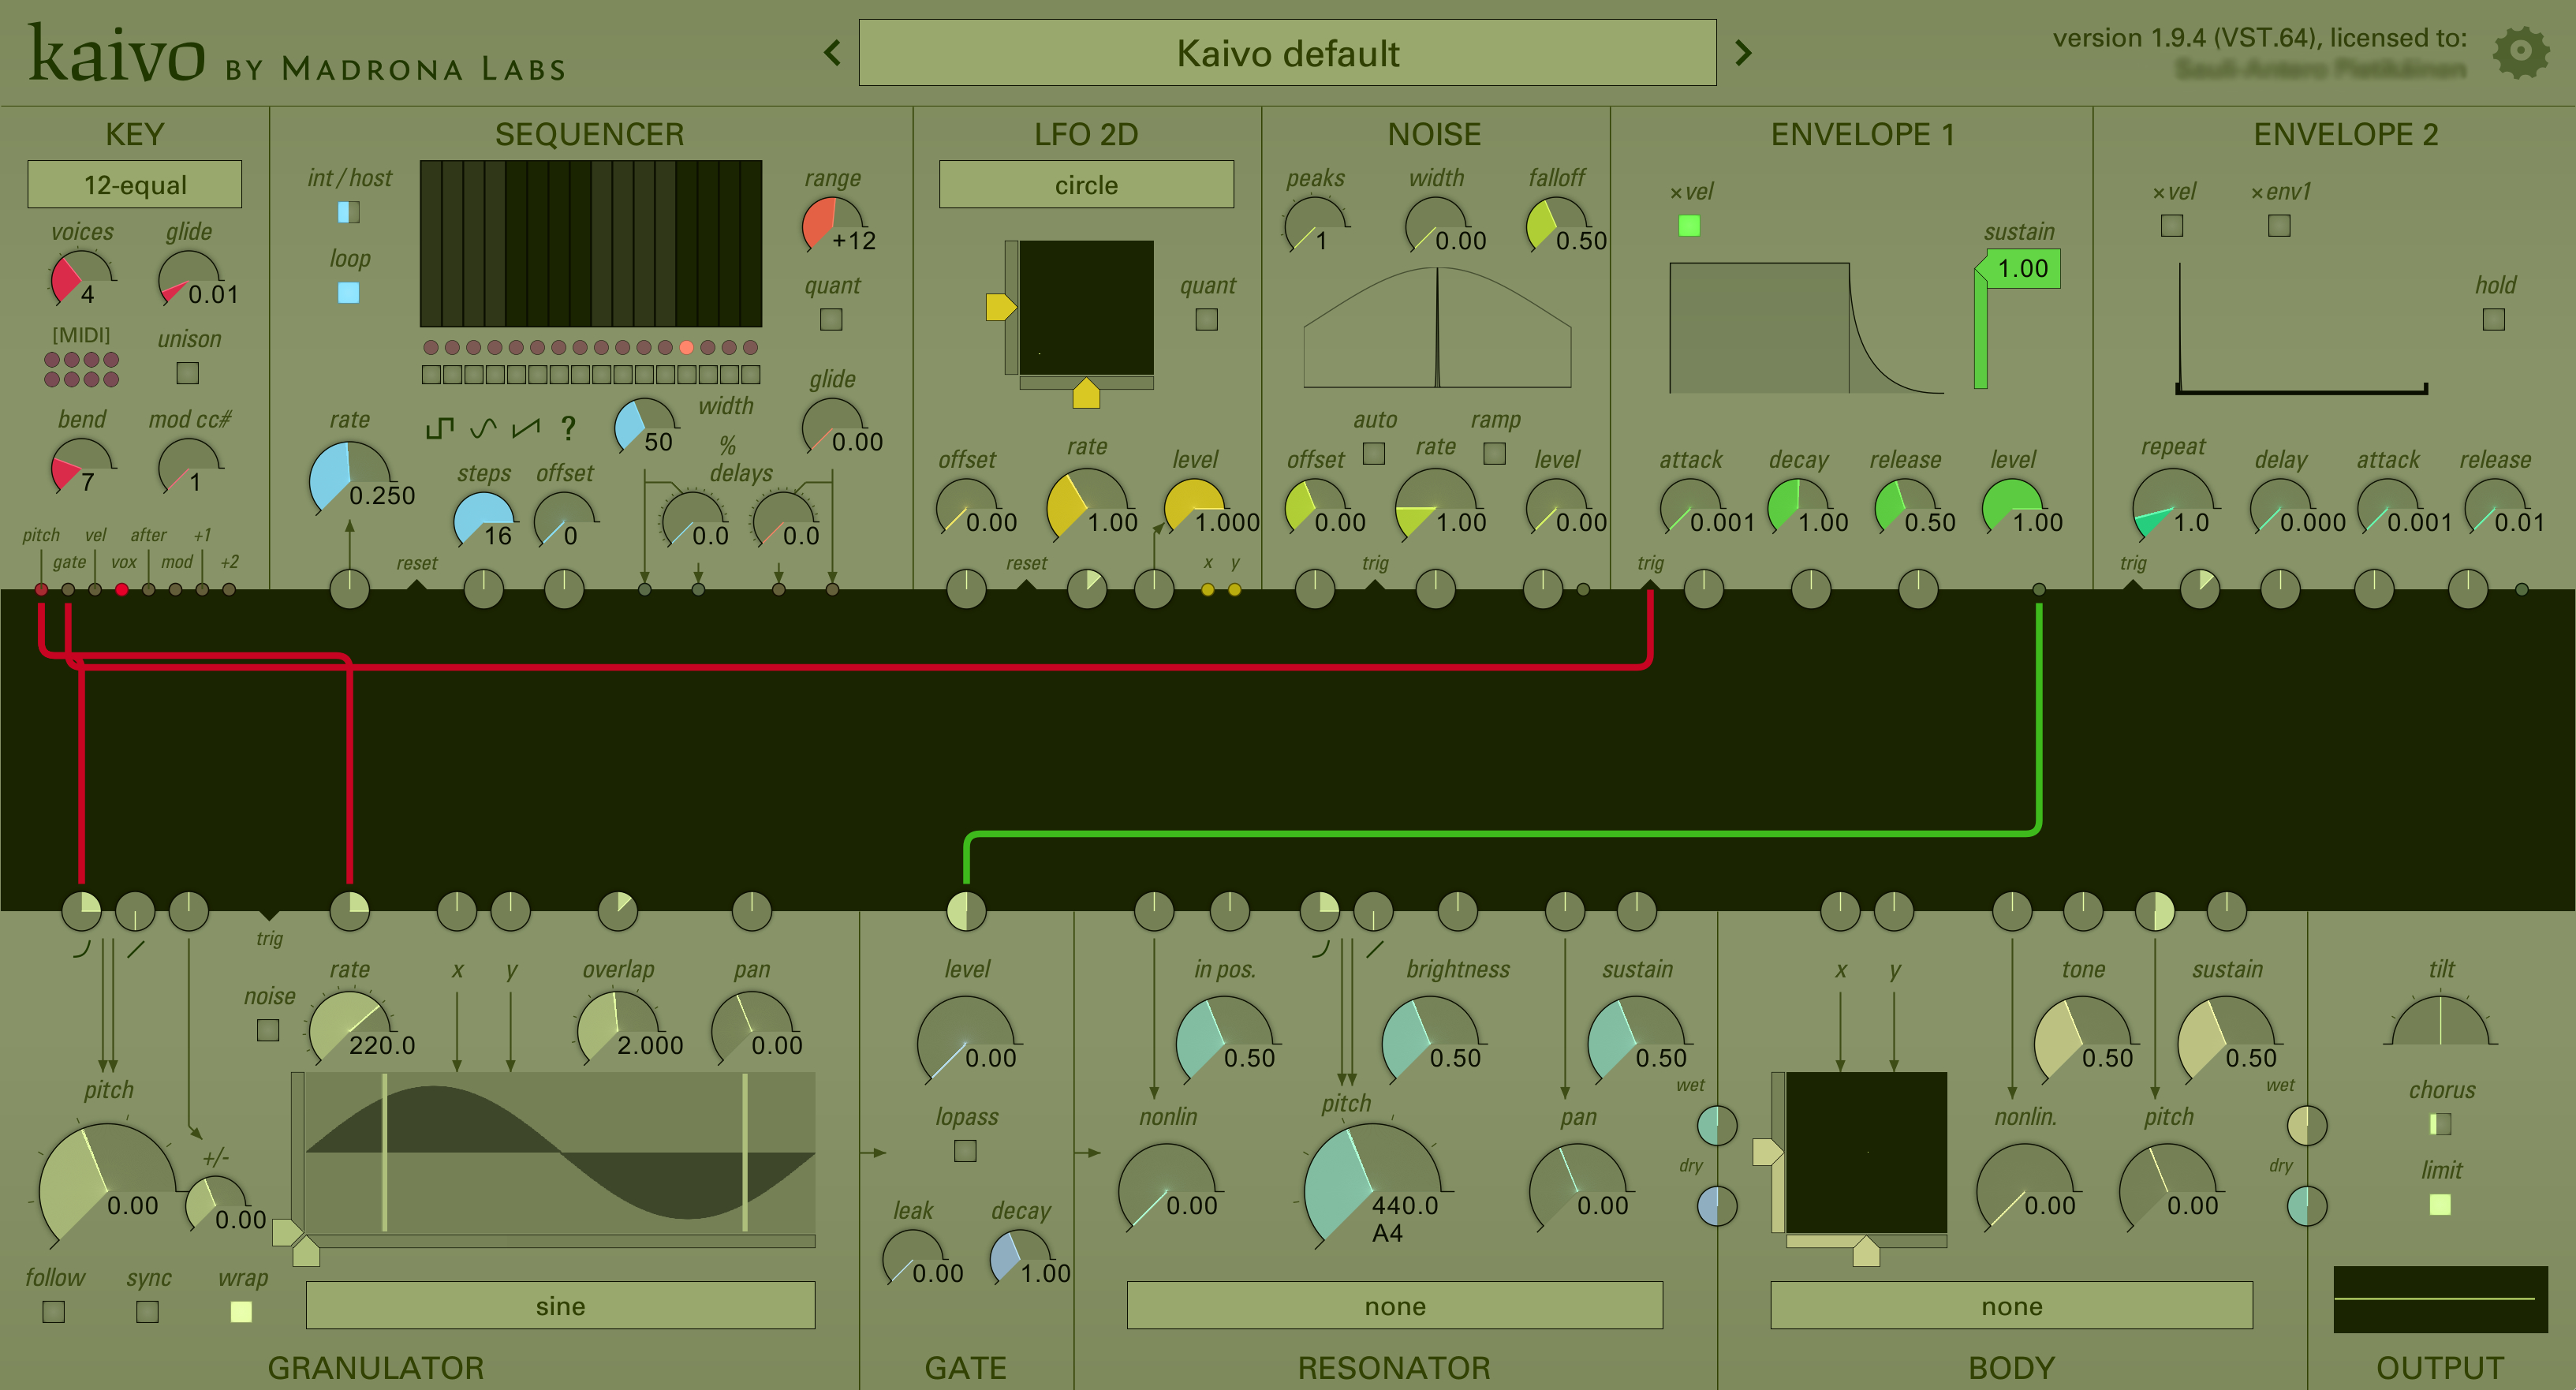Open the Body none type menu
Screen dimensions: 2576x1390
pyautogui.click(x=2011, y=1306)
